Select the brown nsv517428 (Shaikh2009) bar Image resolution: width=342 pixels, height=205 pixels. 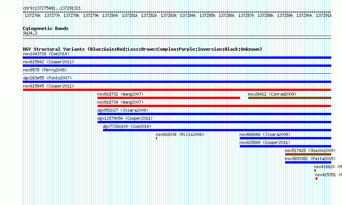tap(308, 154)
